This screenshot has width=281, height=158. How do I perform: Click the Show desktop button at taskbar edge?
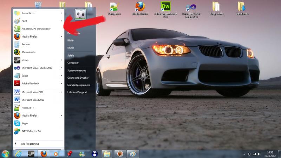tap(279, 154)
